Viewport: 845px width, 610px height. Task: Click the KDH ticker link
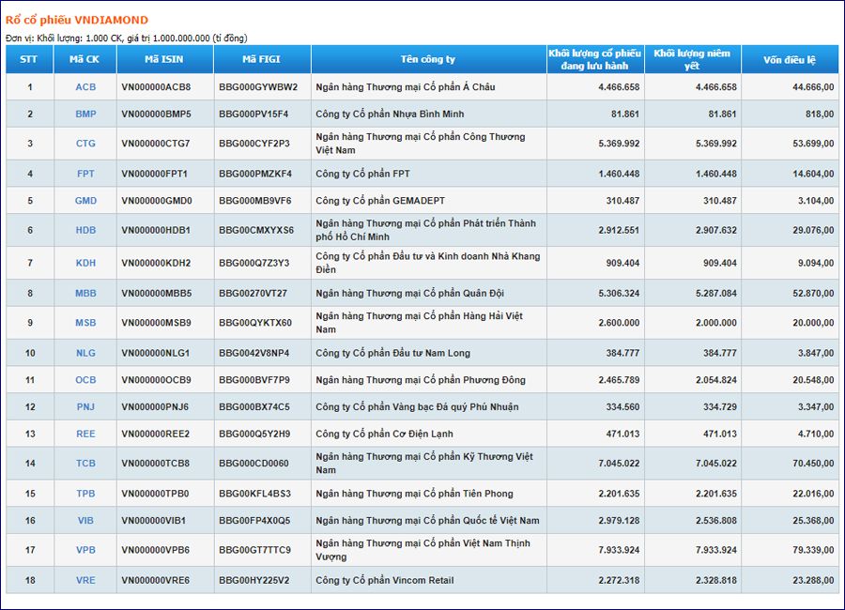point(85,263)
